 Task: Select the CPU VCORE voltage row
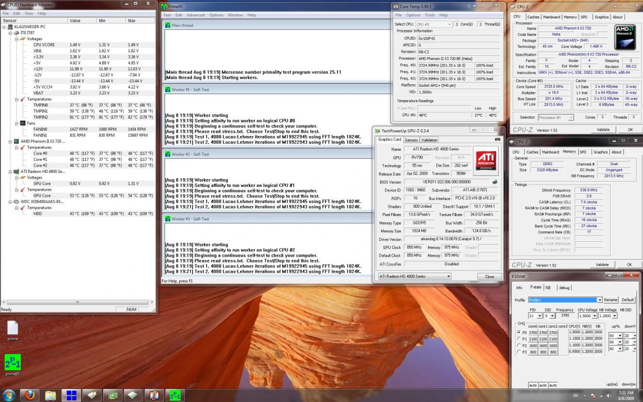coord(77,45)
